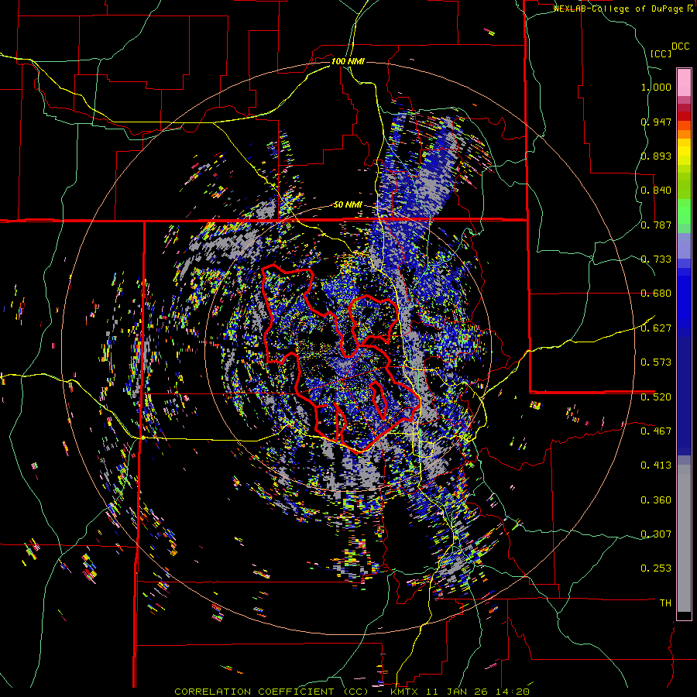
Task: Click the DCC product label
Action: click(x=681, y=46)
